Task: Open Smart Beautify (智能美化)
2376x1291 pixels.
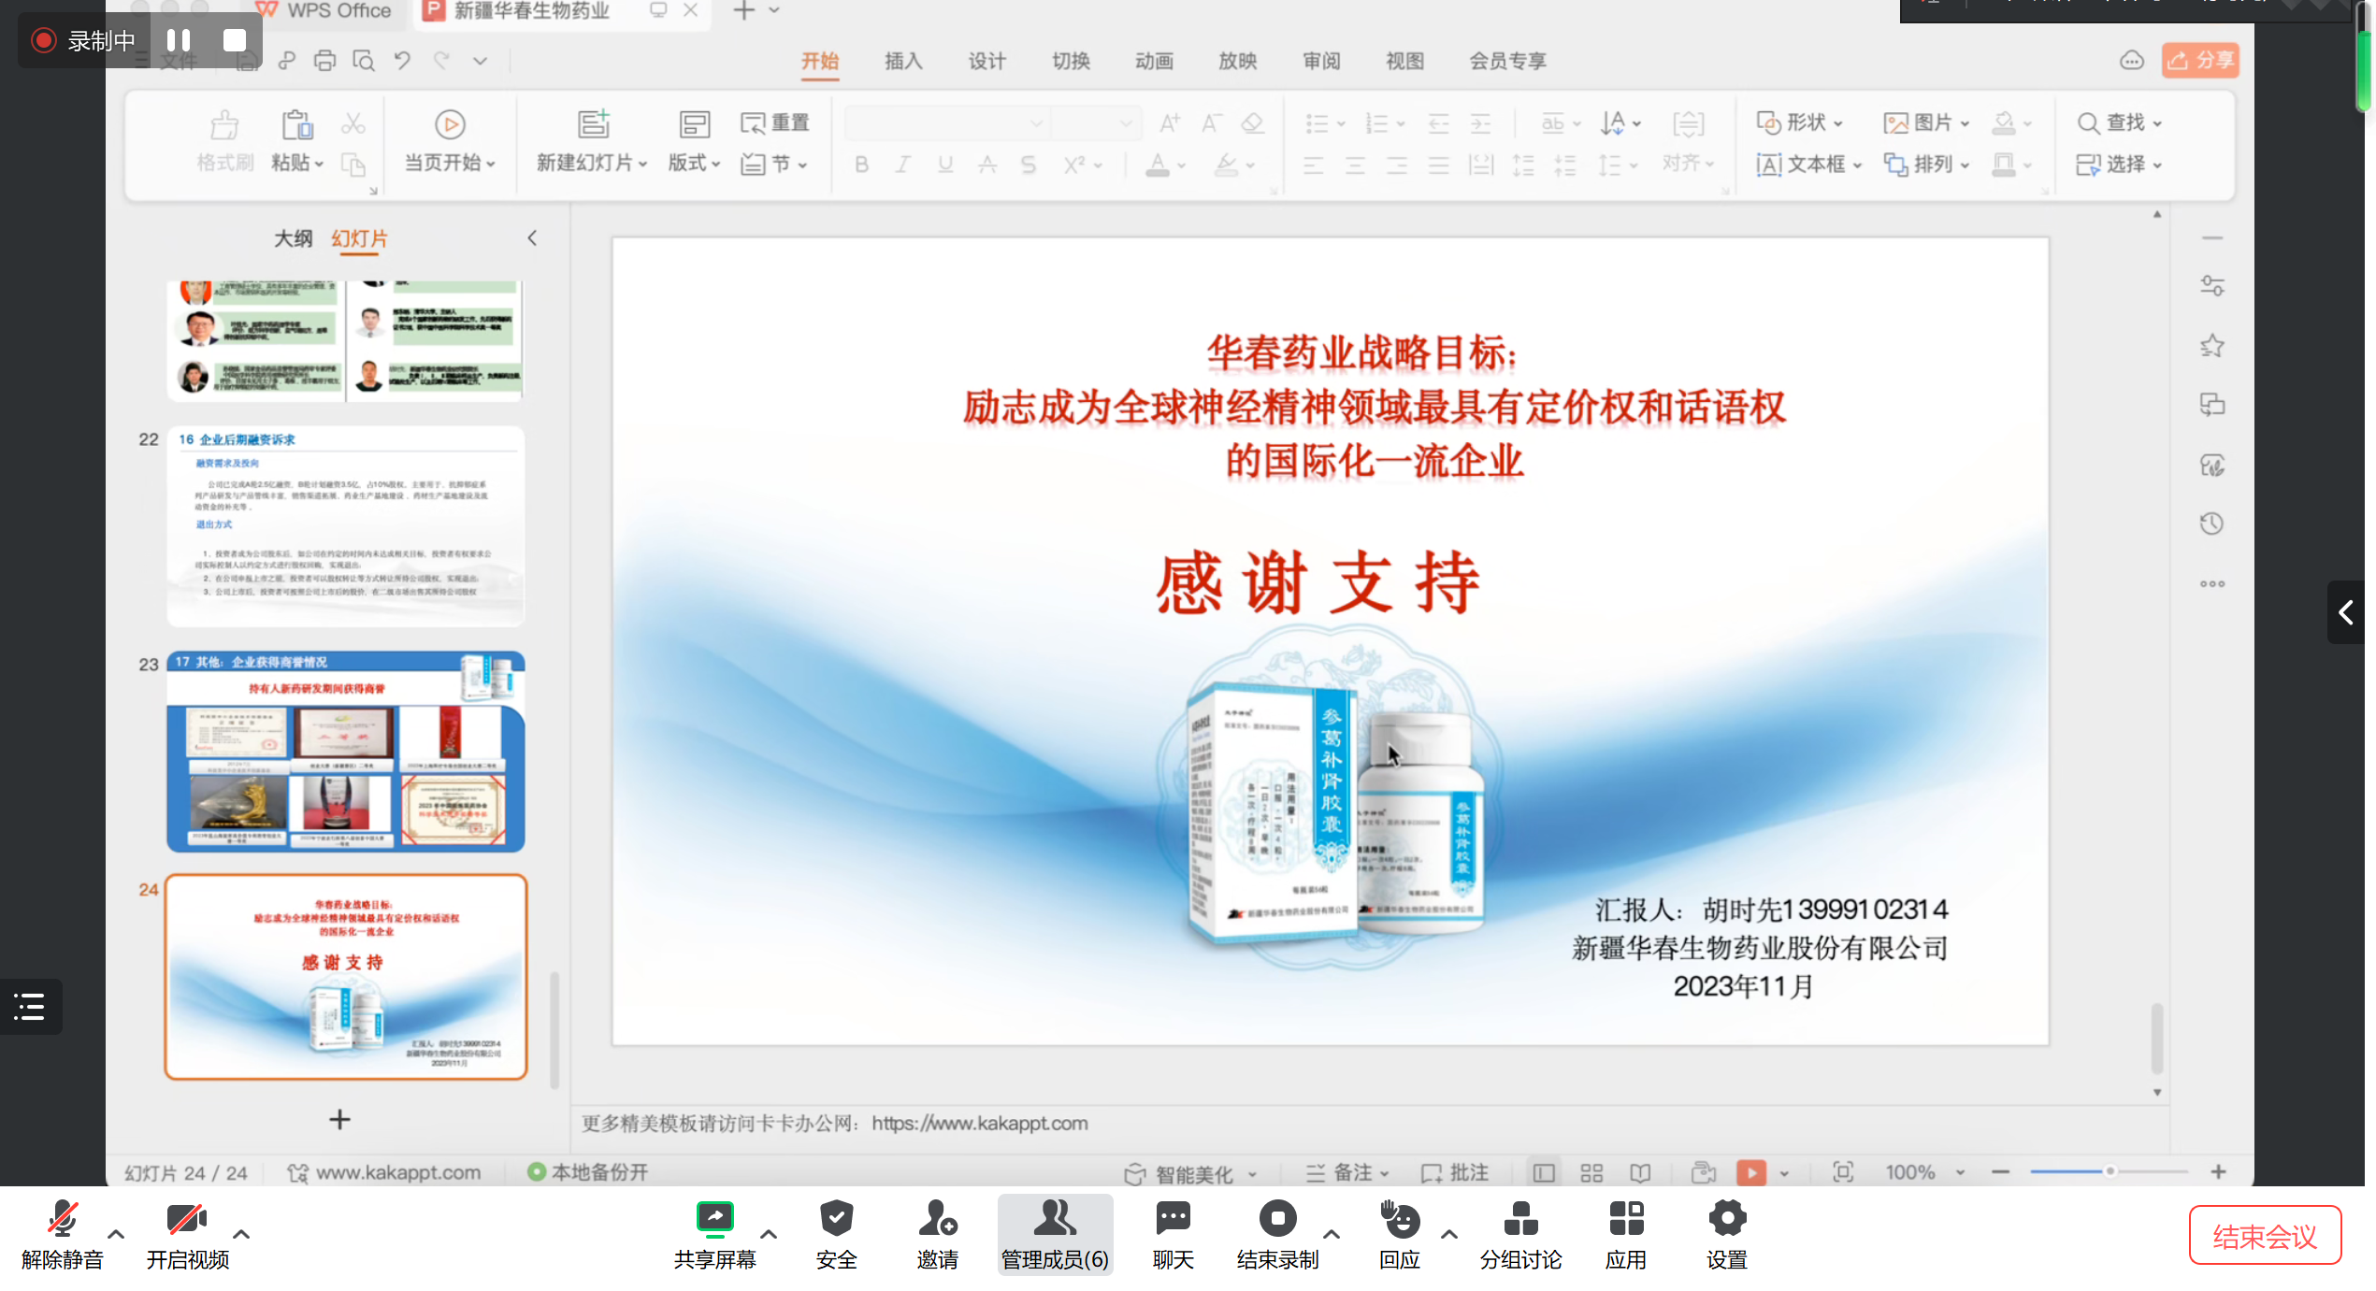Action: 1191,1173
